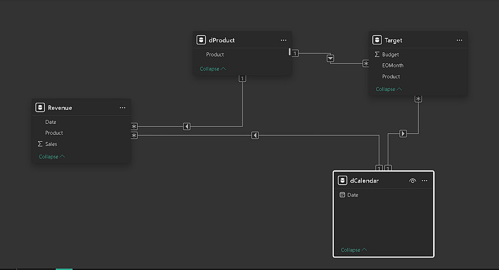Viewport: 499px width, 270px height.
Task: Click the many asterisk marker below Target
Action: (418, 99)
